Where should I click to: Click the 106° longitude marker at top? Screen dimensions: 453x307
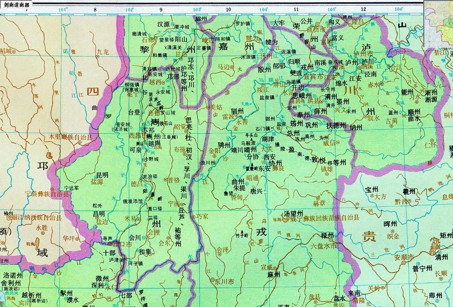(399, 9)
